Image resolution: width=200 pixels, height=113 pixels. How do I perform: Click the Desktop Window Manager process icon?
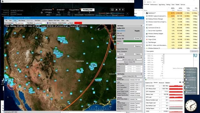[x=147, y=19]
